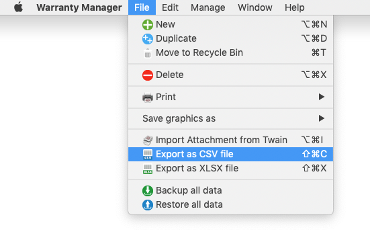Click the green Backup download icon
370x242 pixels.
(x=148, y=191)
